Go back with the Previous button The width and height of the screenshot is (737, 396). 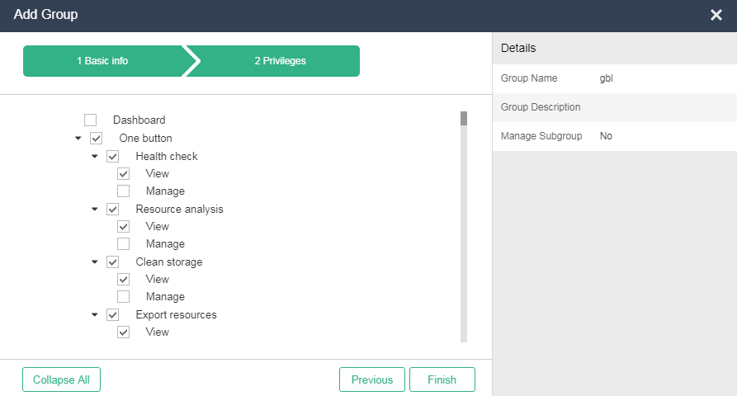371,379
